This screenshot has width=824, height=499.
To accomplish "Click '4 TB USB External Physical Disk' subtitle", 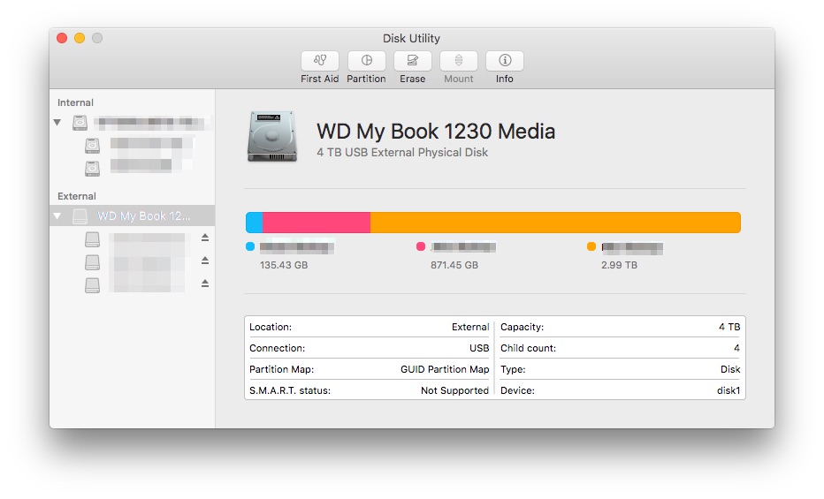I will click(402, 152).
